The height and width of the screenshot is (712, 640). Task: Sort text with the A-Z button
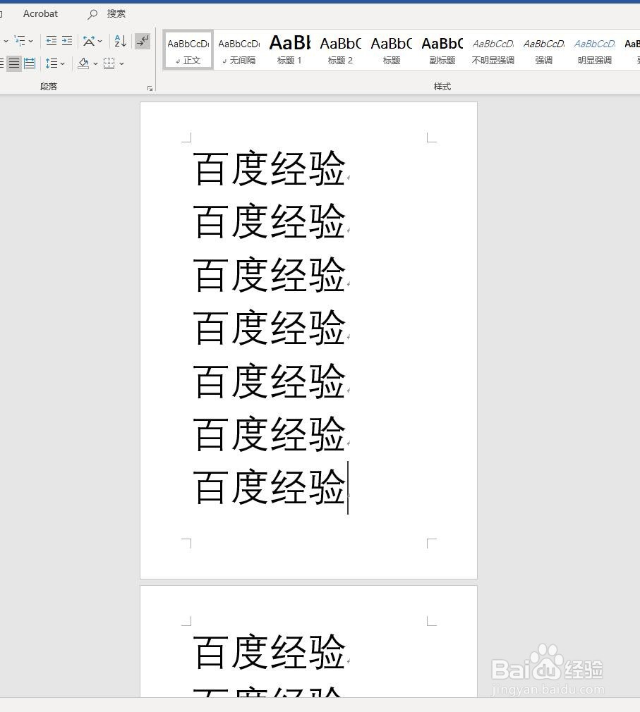pos(121,42)
